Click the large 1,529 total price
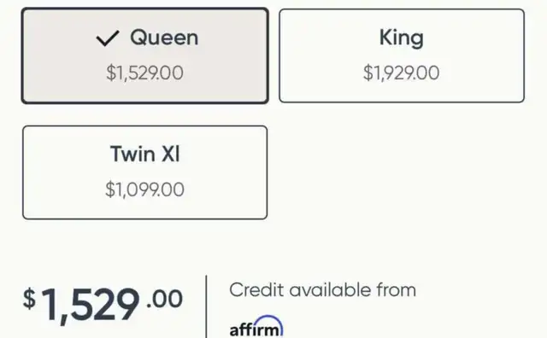This screenshot has width=547, height=338. [x=91, y=305]
